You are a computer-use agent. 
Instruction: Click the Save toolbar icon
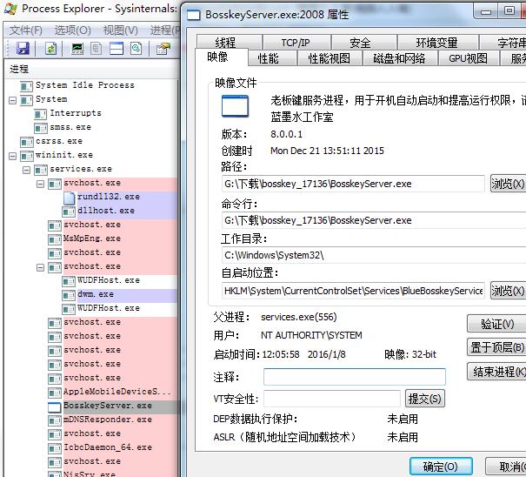23,49
